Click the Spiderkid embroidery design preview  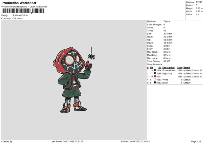click(74, 80)
